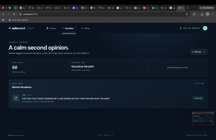216x140 pixels.
Task: Open a new browser tab
Action: 188,8
